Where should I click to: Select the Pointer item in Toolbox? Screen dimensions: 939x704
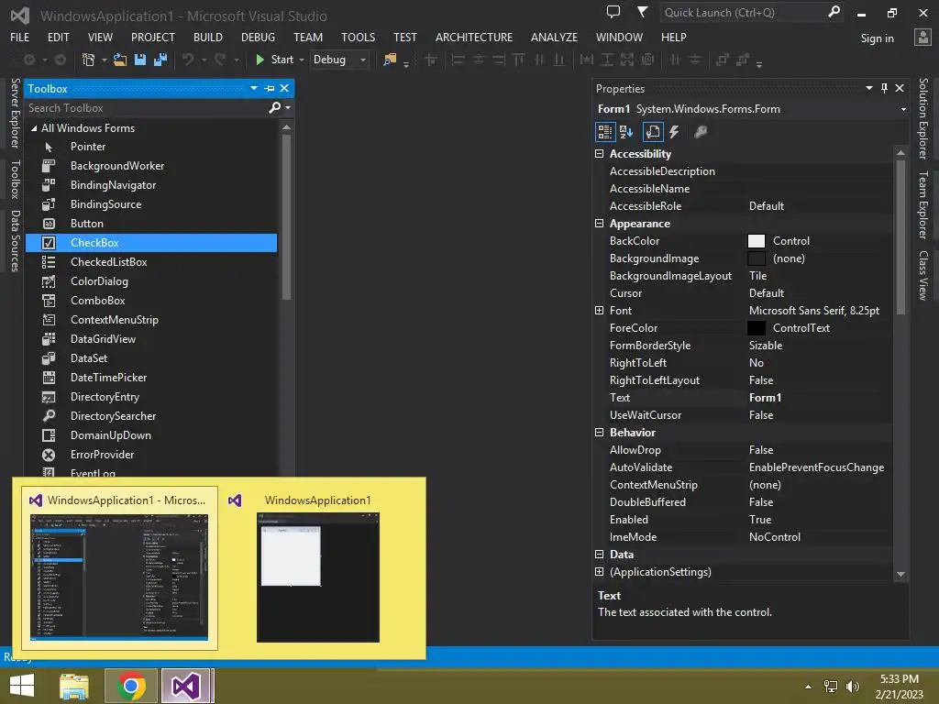[151, 147]
